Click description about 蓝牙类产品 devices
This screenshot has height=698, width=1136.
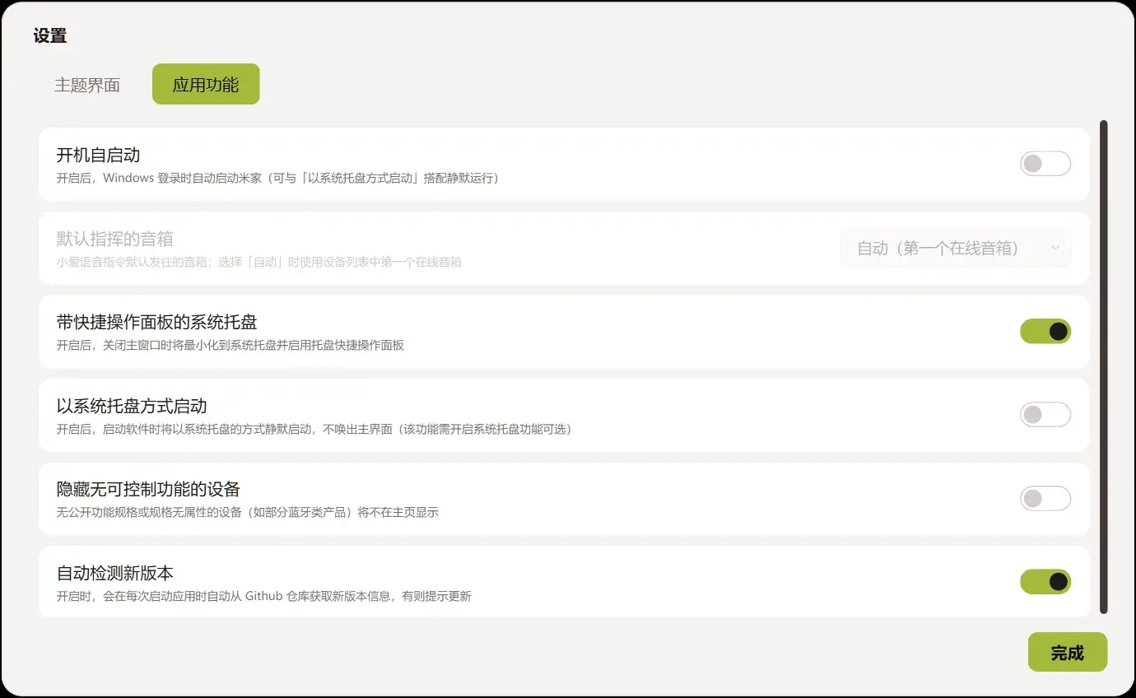coord(247,512)
